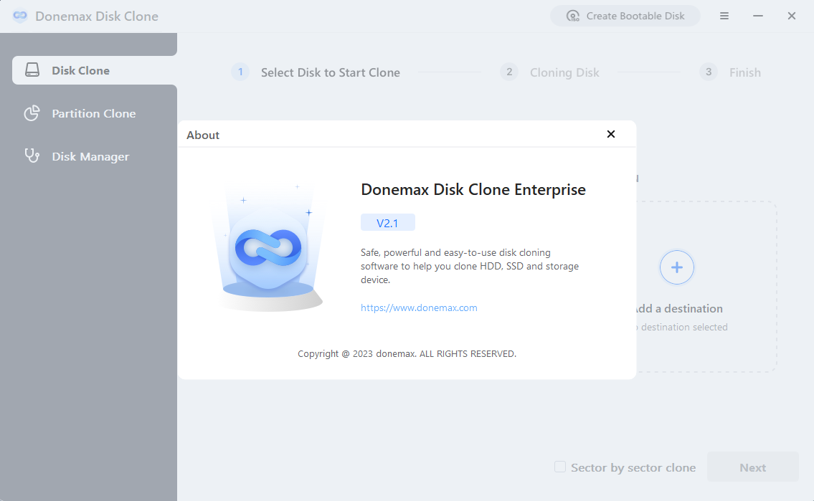Click step 3 Finish label
This screenshot has width=814, height=501.
(745, 72)
